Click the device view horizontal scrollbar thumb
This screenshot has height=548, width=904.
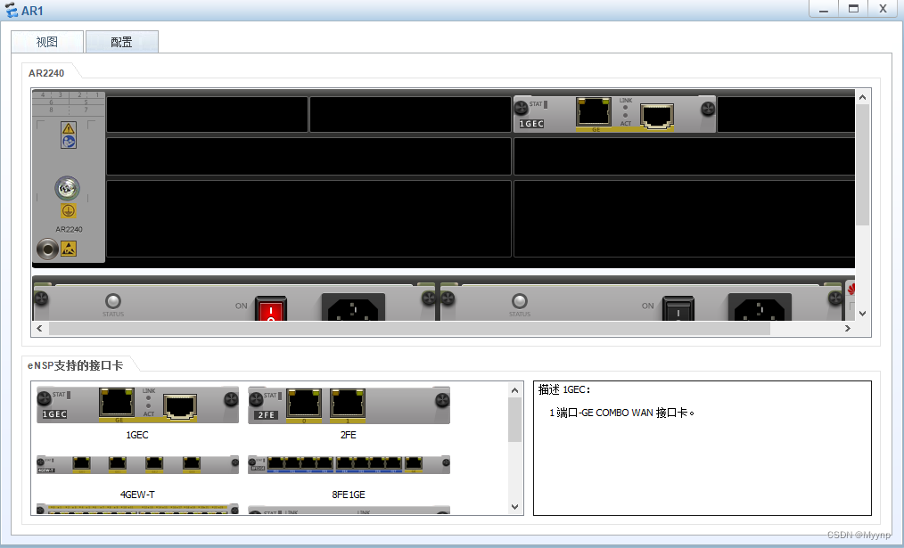tap(409, 329)
